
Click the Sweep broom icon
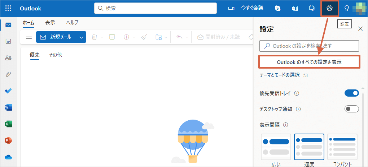pyautogui.click(x=144, y=37)
